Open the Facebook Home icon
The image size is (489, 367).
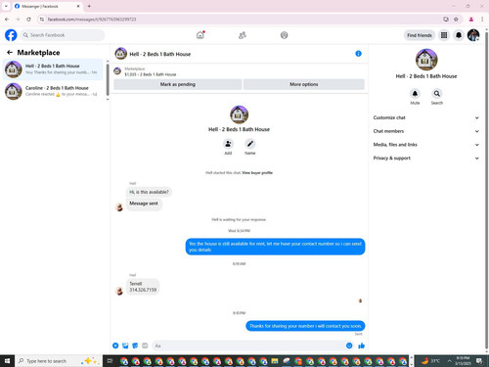[x=200, y=35]
